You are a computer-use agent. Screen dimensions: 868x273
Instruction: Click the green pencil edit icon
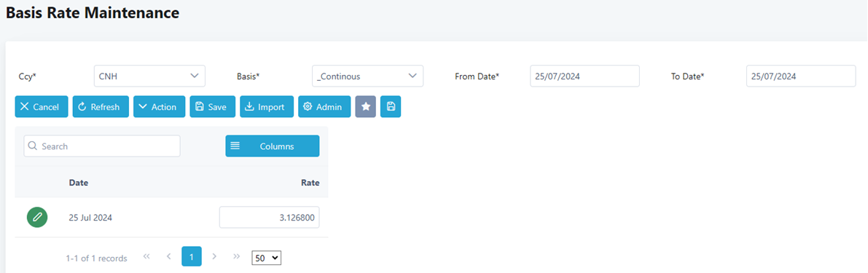tap(37, 217)
